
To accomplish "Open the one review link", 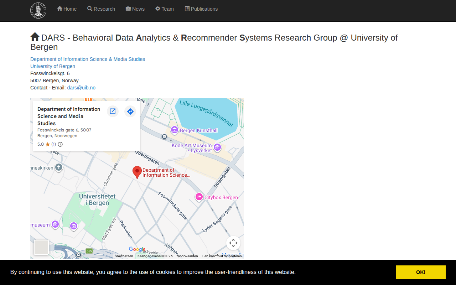I will pos(53,144).
